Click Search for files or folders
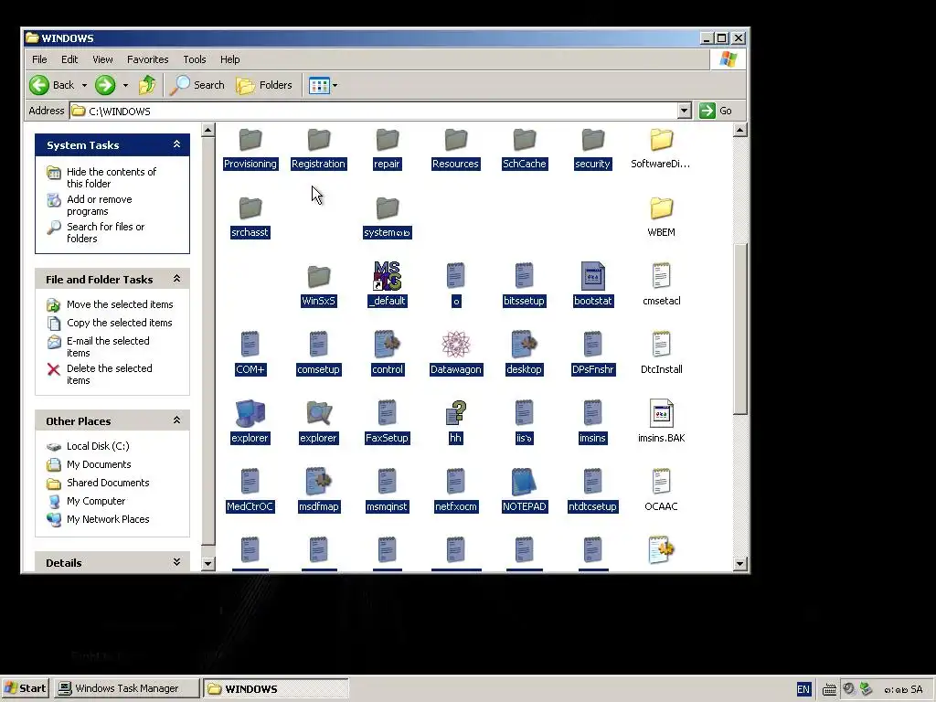The width and height of the screenshot is (936, 702). point(106,232)
